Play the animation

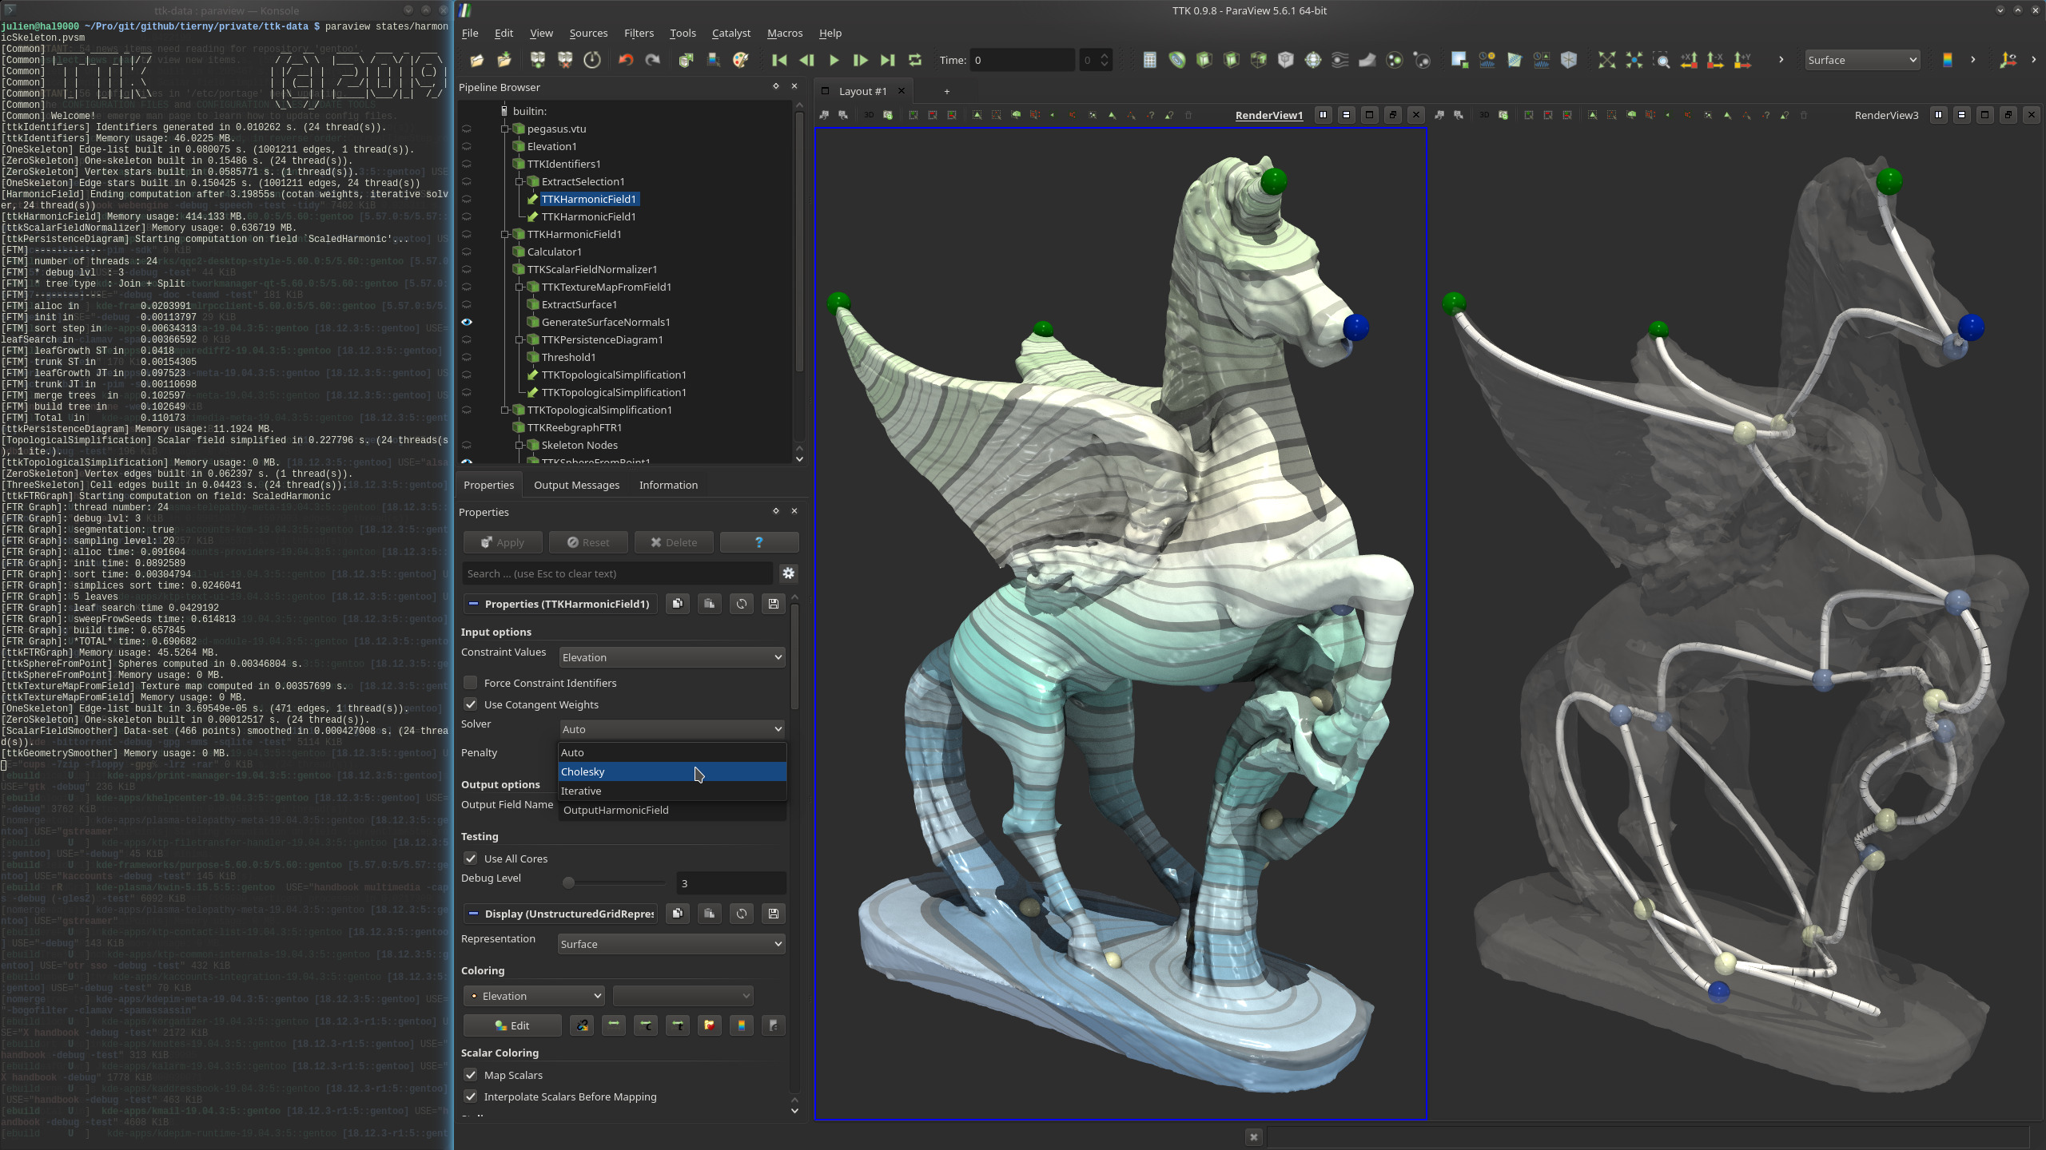(834, 60)
